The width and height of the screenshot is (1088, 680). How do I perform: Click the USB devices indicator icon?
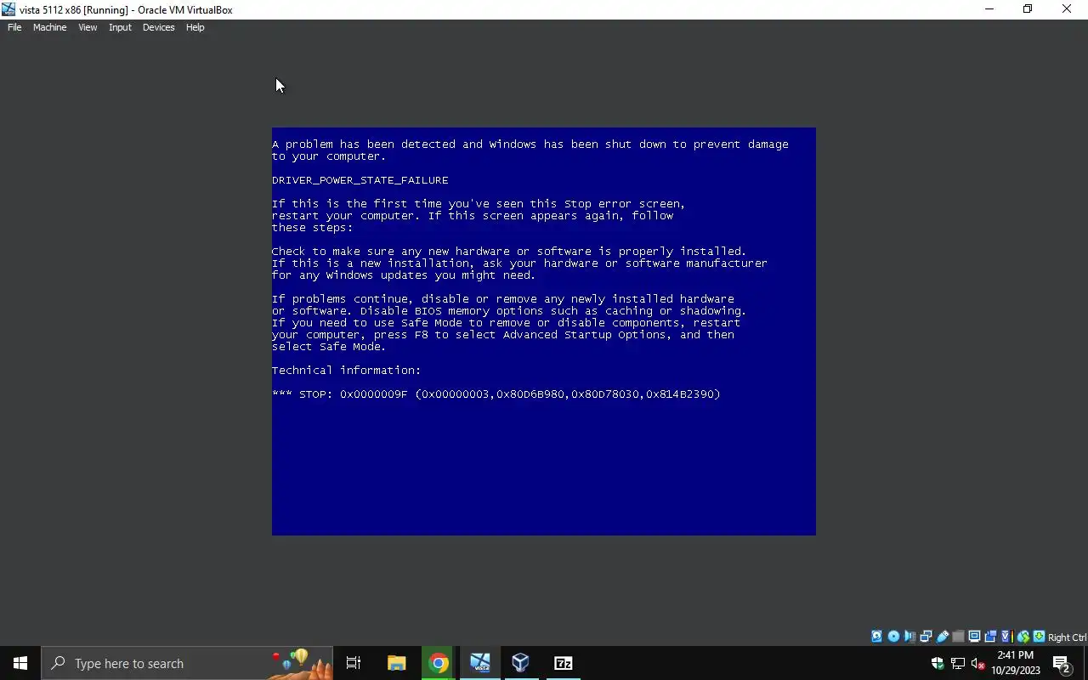point(943,637)
